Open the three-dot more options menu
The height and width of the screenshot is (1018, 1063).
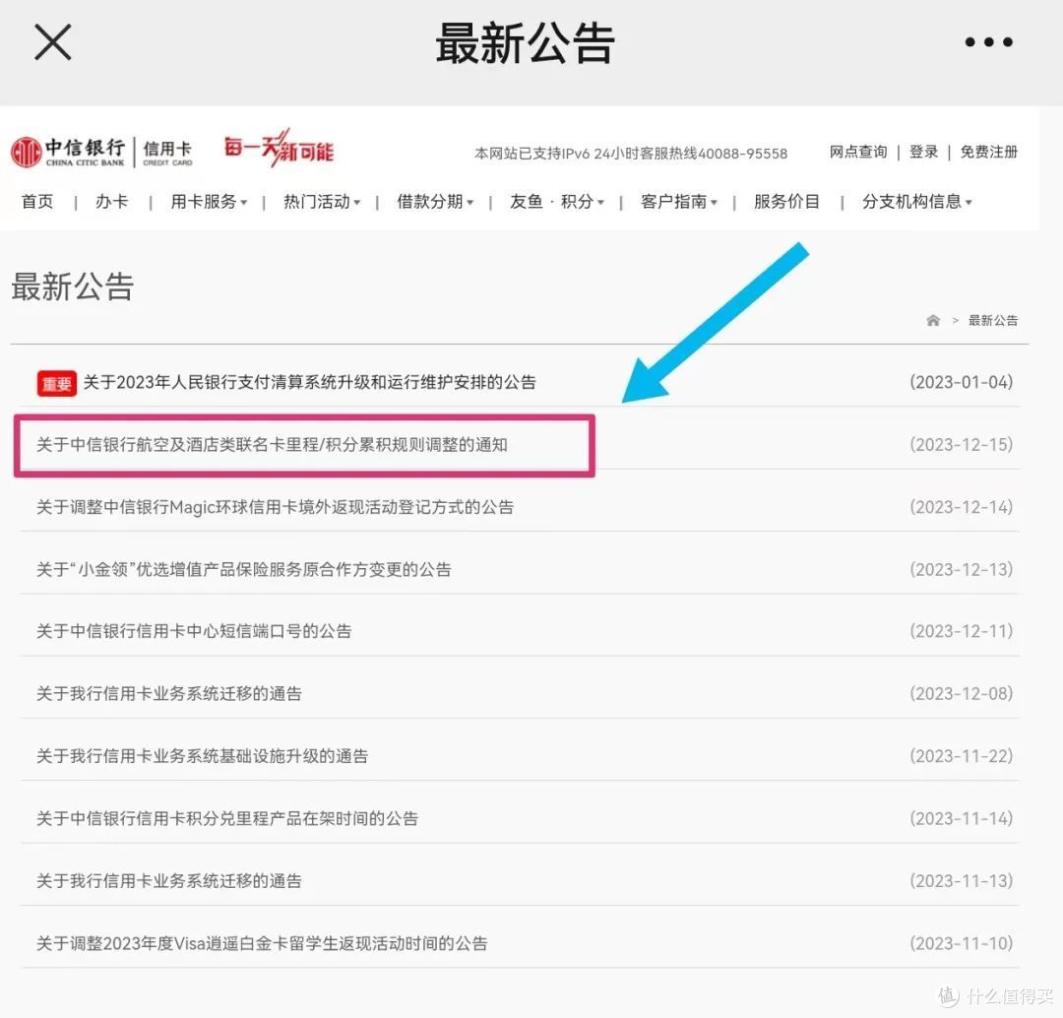point(988,42)
